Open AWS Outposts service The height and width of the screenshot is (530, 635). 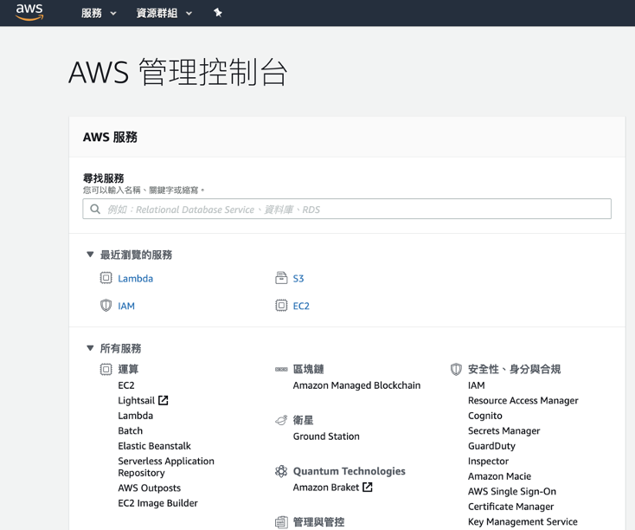tap(150, 488)
